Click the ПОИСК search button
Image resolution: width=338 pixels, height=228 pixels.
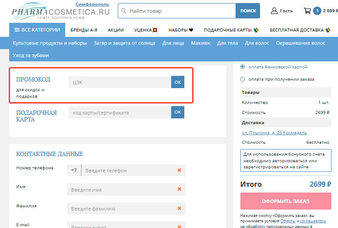248,11
